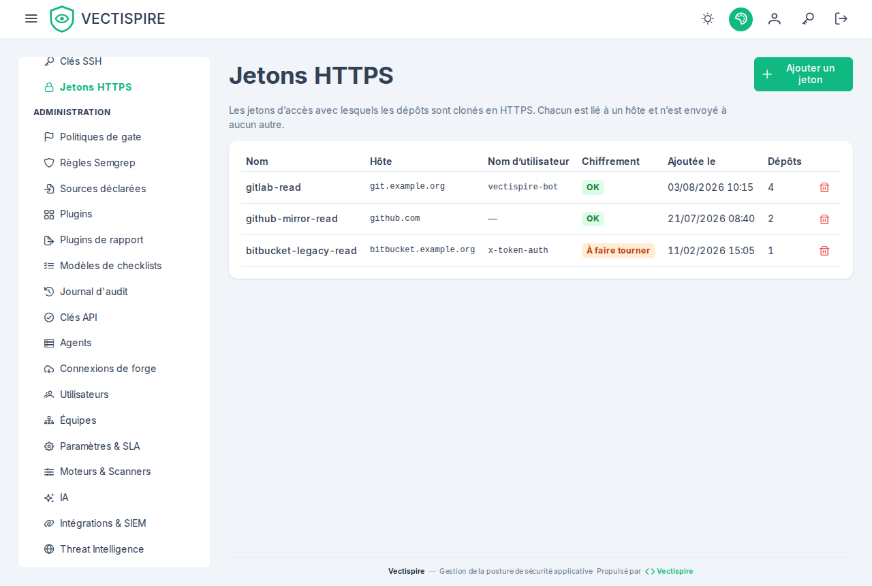Image resolution: width=872 pixels, height=586 pixels.
Task: Open the user profile icon
Action: click(775, 19)
